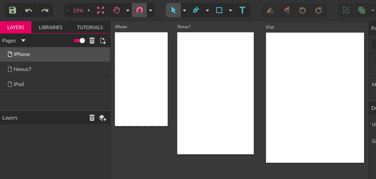Zoom in with the plus button

[88, 10]
